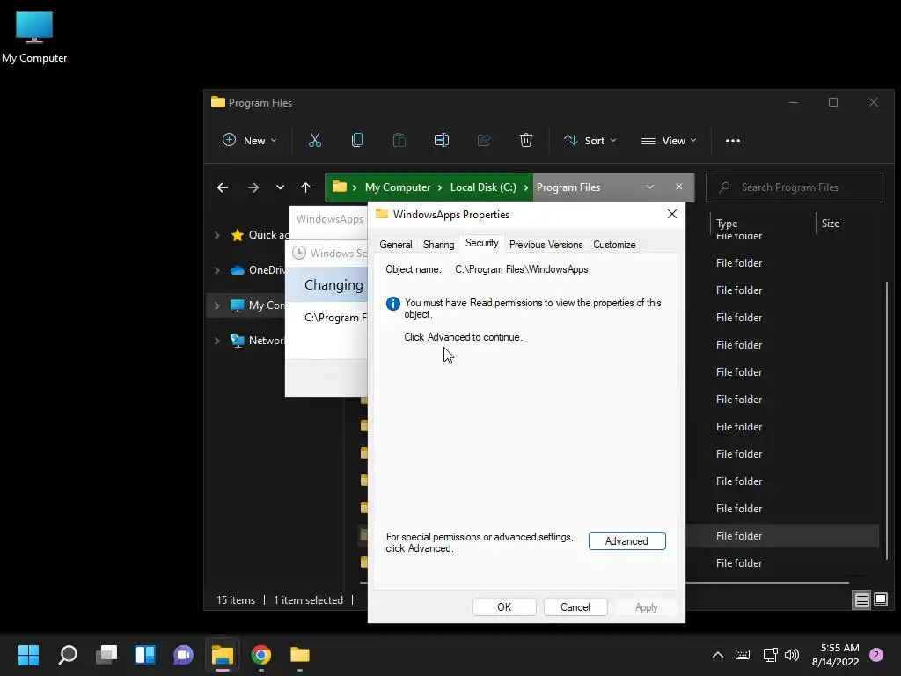Viewport: 901px width, 676px height.
Task: Switch to the Customize tab
Action: coord(614,245)
